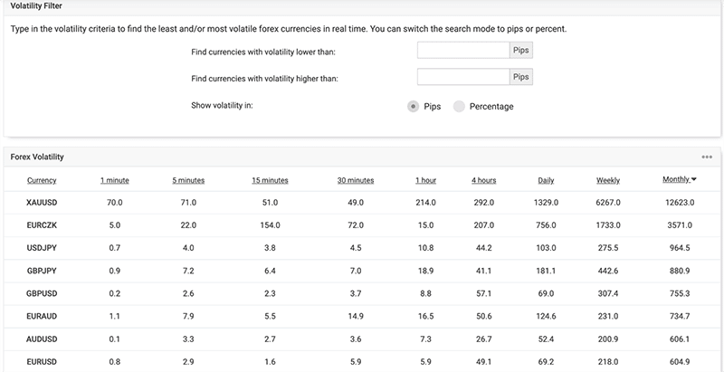Sort by the Currency column header
724x372 pixels.
(x=42, y=180)
